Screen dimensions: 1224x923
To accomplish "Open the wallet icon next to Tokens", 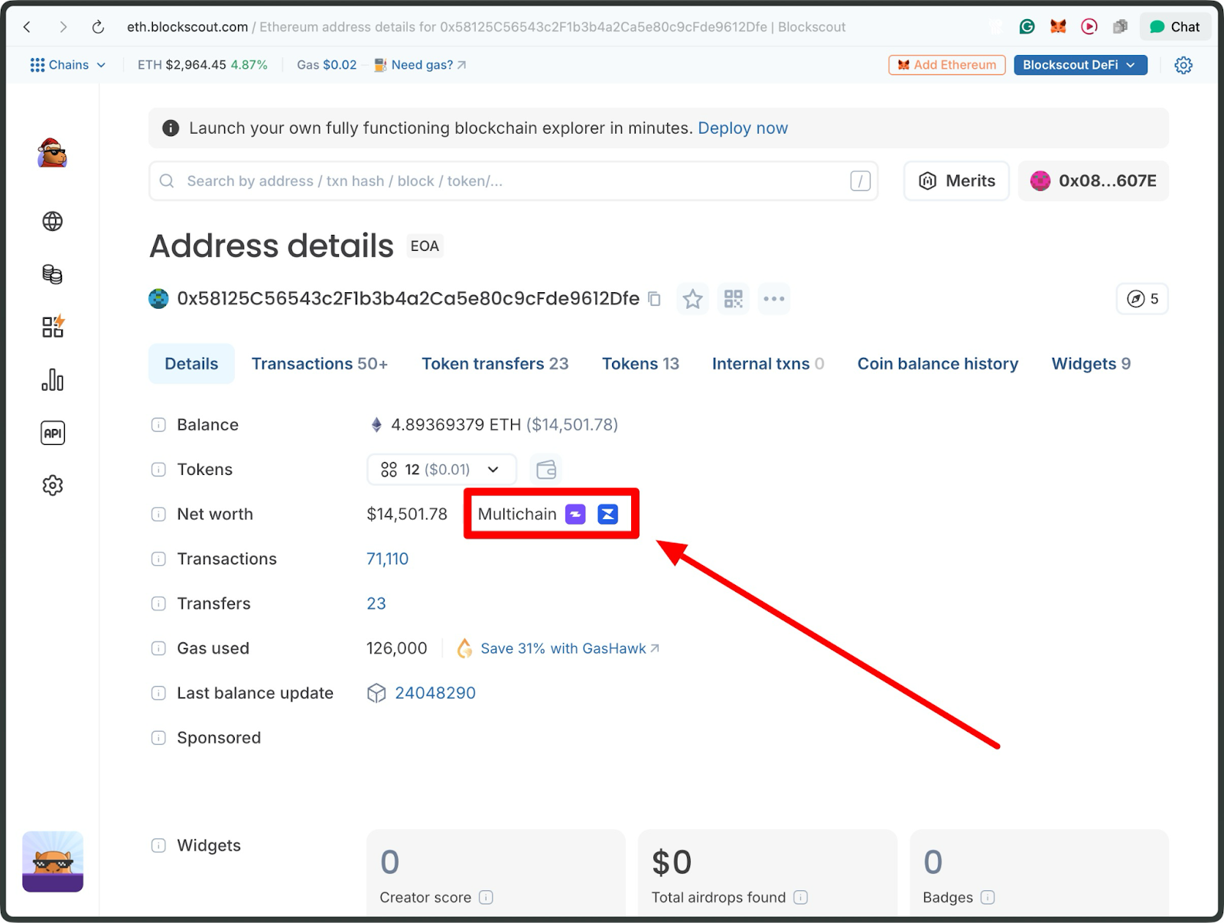I will pos(545,469).
